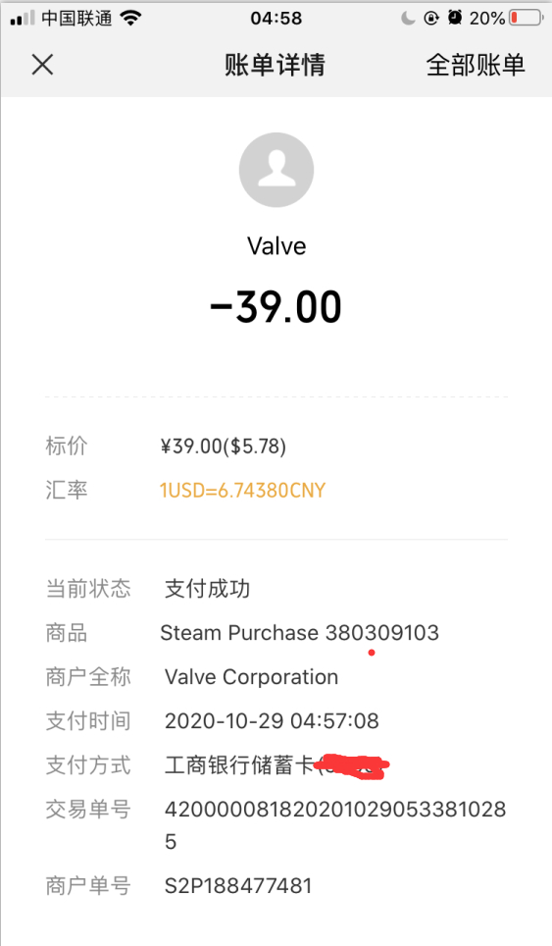Tap the rotation lock status icon
The height and width of the screenshot is (946, 552).
(x=430, y=18)
